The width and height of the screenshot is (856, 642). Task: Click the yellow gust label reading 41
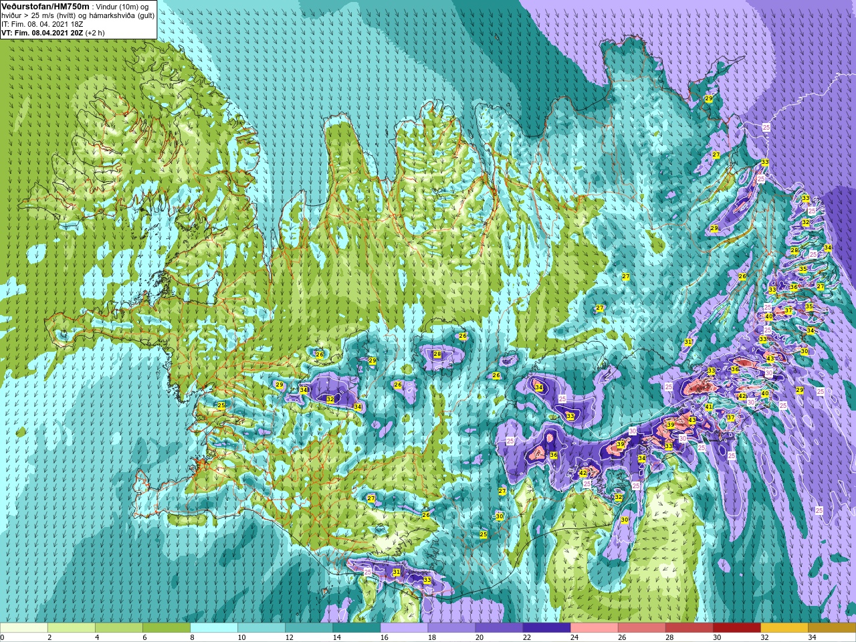pyautogui.click(x=709, y=407)
